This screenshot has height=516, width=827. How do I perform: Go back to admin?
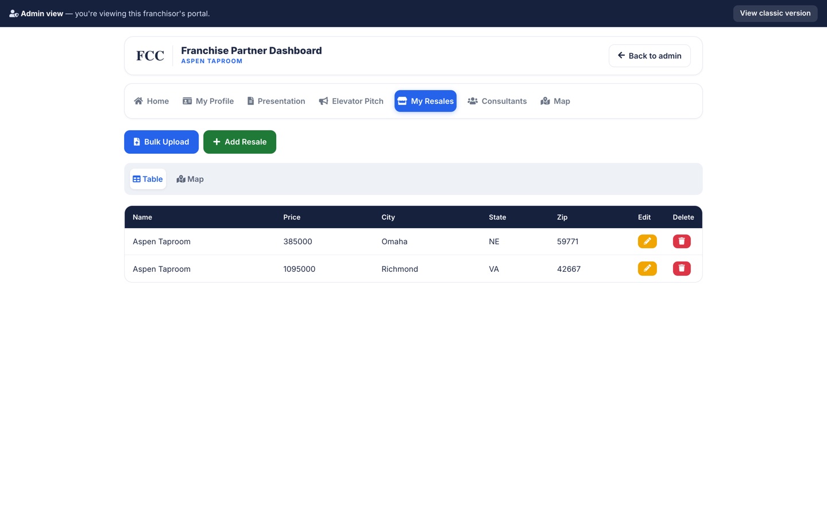tap(650, 56)
